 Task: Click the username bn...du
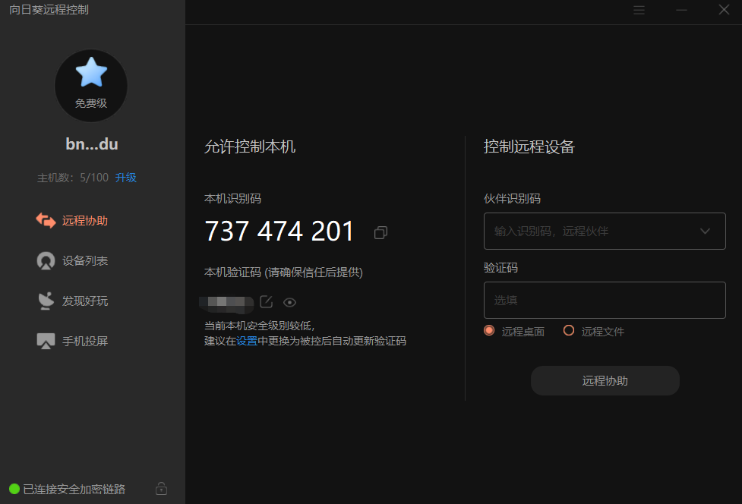tap(92, 144)
